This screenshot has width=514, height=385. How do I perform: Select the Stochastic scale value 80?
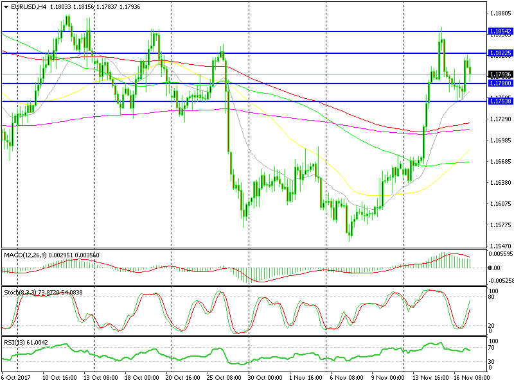pos(492,297)
